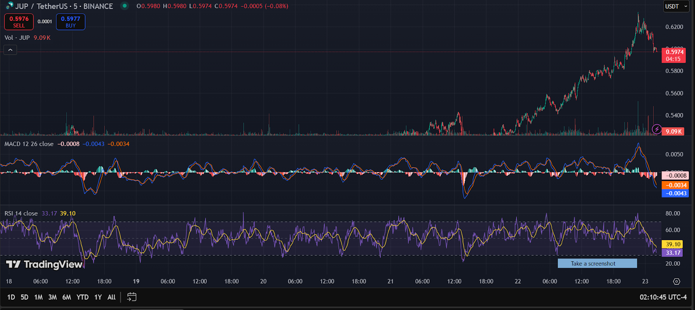Click the purple lightning bolt icon

[x=657, y=129]
